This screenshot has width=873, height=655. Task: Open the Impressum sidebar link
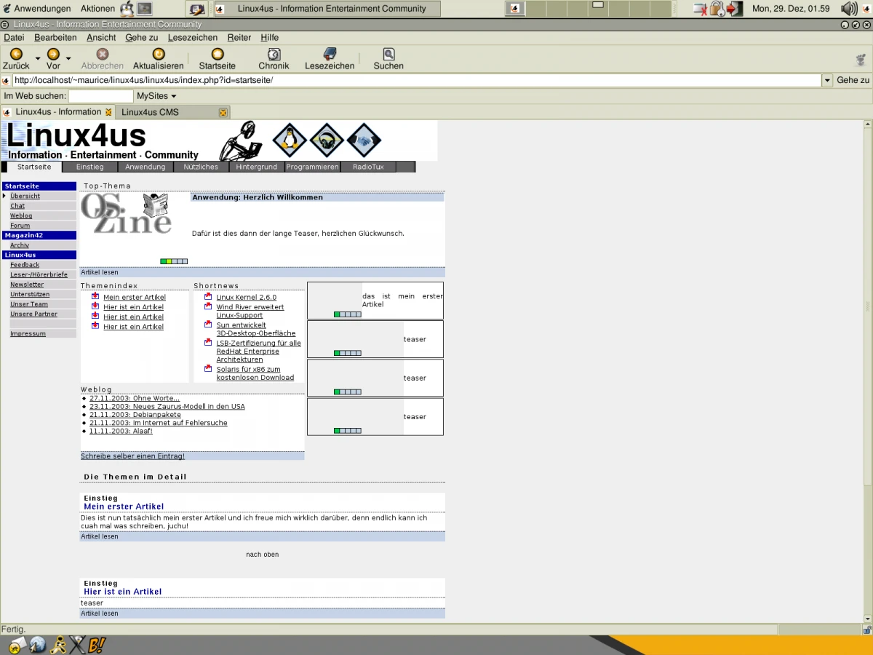coord(28,333)
